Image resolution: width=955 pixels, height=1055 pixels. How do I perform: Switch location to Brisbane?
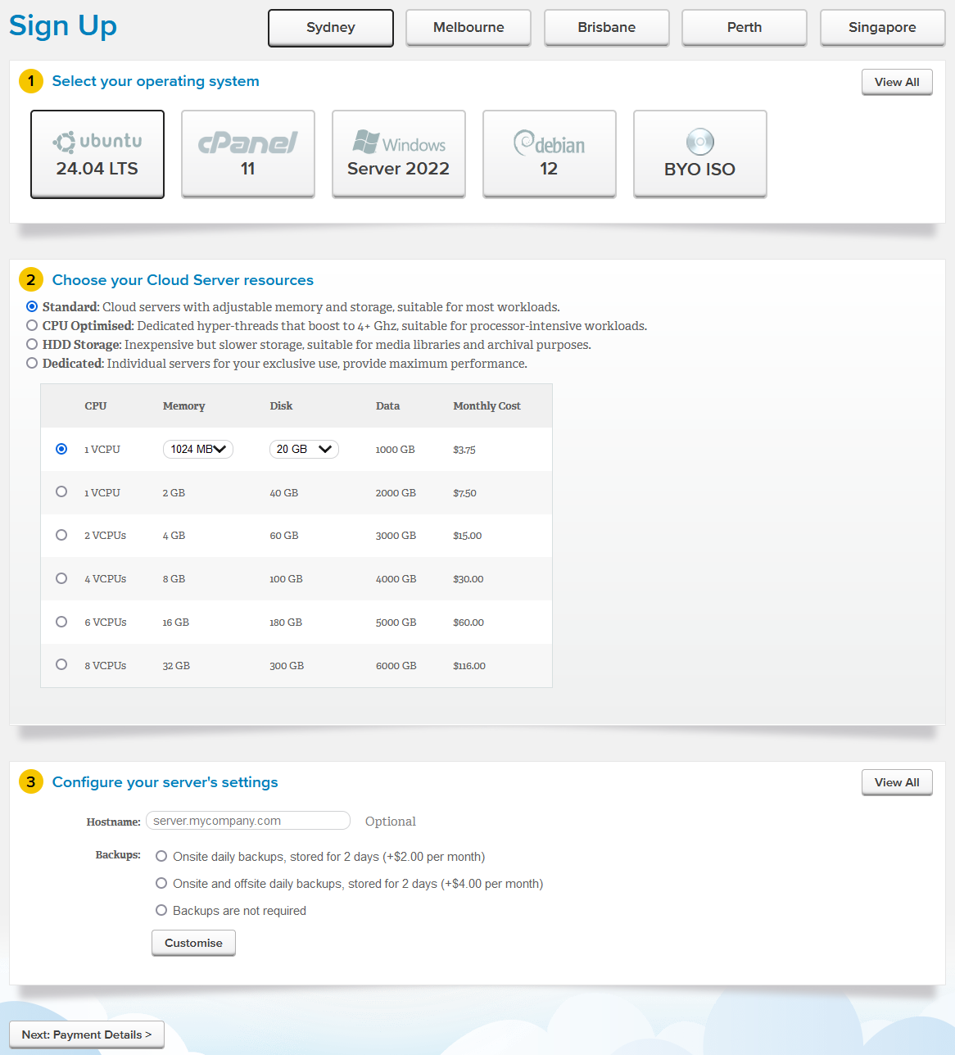pyautogui.click(x=607, y=28)
